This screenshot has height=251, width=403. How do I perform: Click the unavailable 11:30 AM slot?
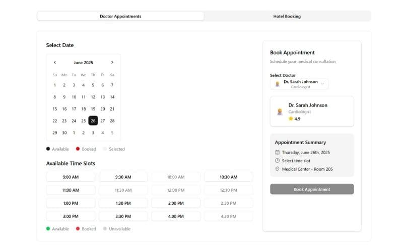tap(123, 190)
